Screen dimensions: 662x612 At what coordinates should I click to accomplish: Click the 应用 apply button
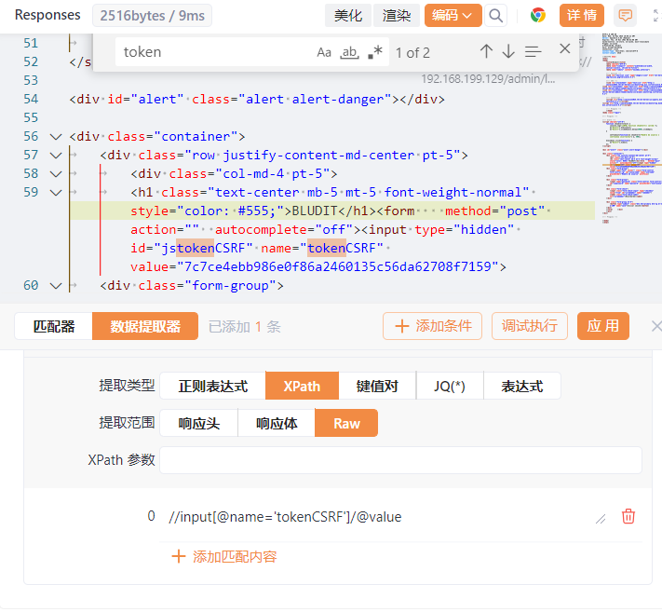[x=603, y=326]
